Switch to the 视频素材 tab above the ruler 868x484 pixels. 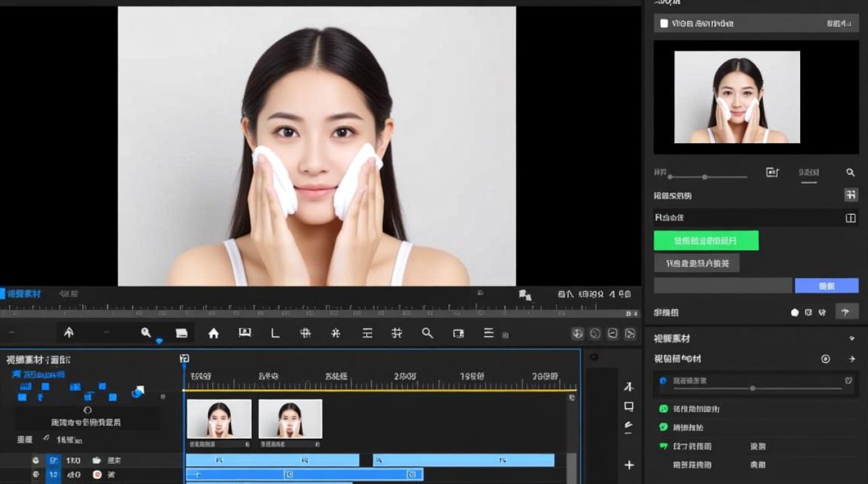point(24,294)
